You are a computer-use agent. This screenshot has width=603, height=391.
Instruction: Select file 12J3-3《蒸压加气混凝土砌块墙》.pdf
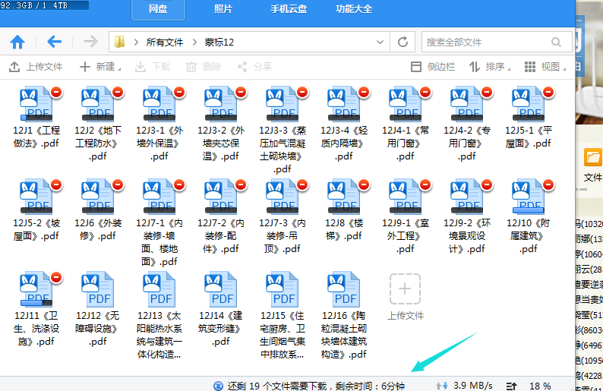283,130
